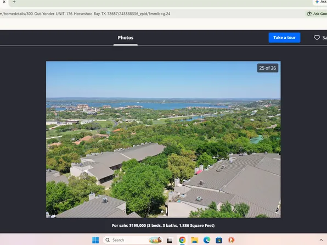327x245 pixels.
Task: Open File Explorer from taskbar
Action: coord(194,240)
